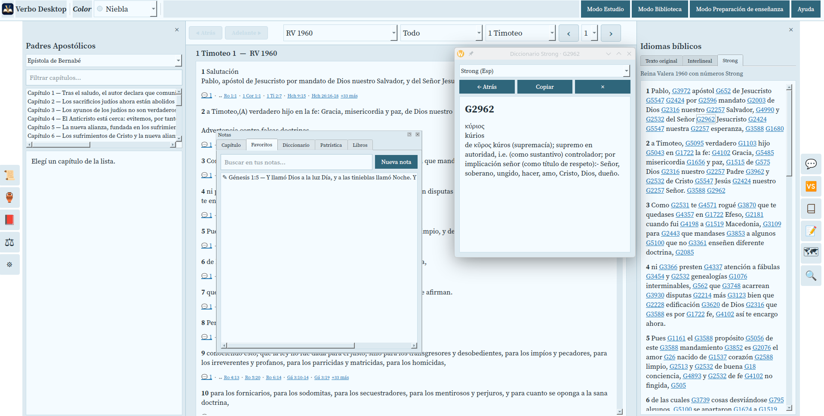Click the Verbo Desktop logo icon
Screen dimensions: 824x416
(x=8, y=9)
